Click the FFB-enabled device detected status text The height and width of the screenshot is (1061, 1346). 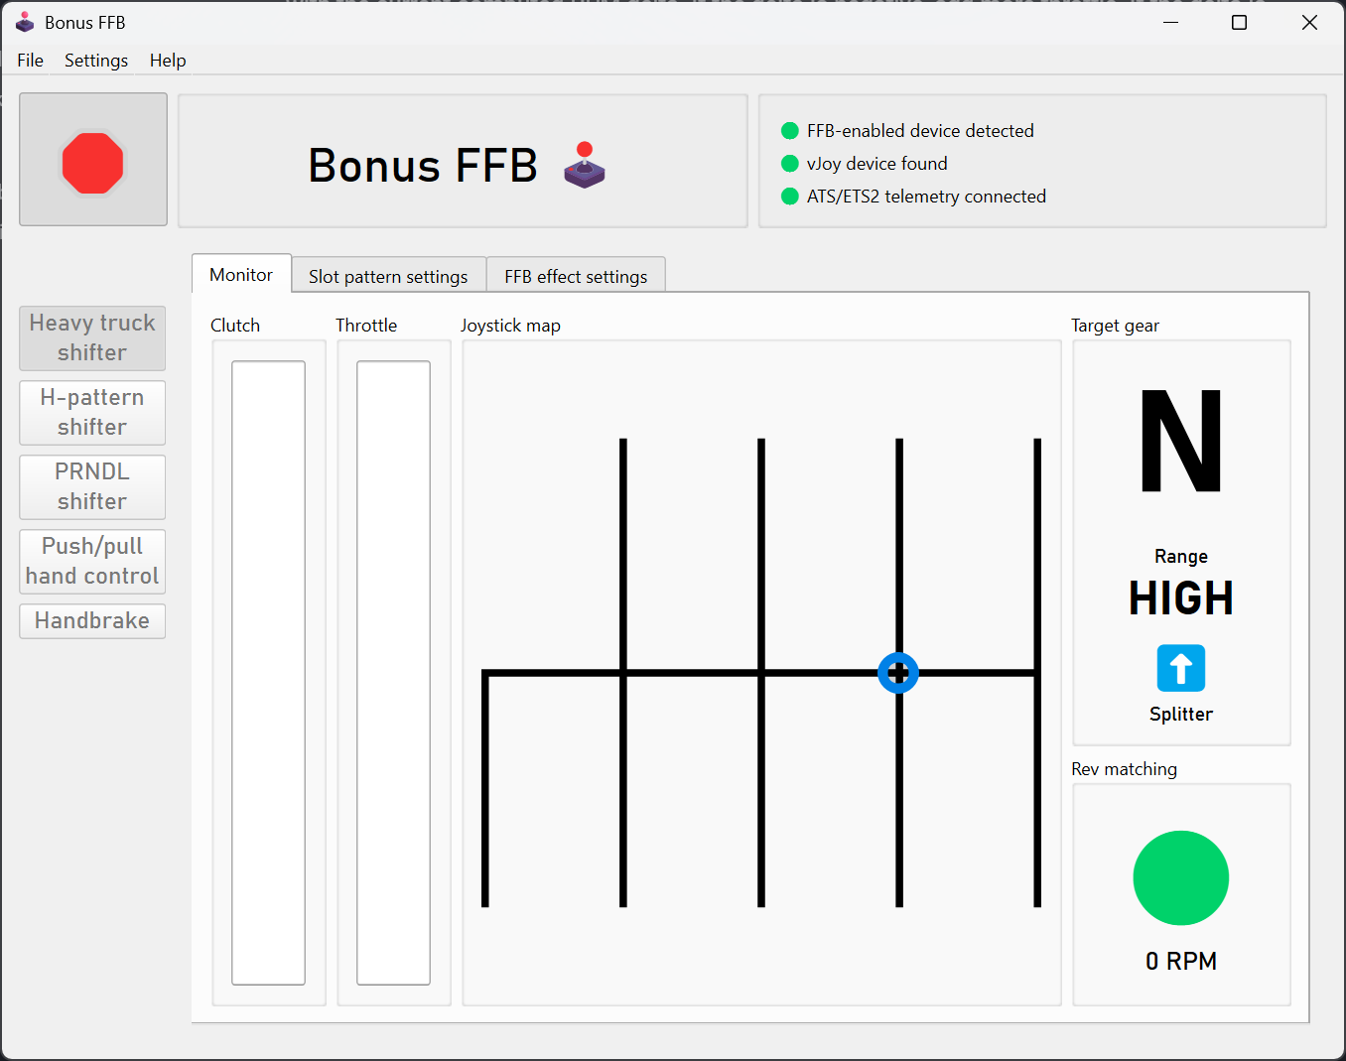(x=920, y=131)
